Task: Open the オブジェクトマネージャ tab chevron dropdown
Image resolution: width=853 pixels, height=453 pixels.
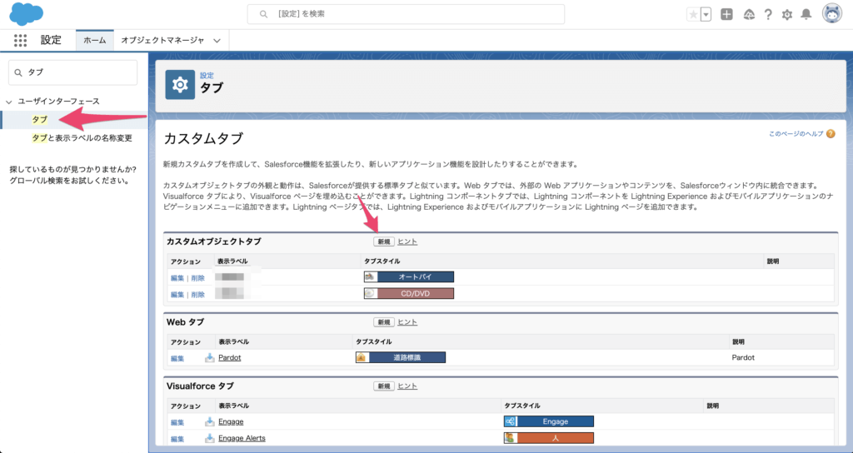Action: click(x=217, y=41)
